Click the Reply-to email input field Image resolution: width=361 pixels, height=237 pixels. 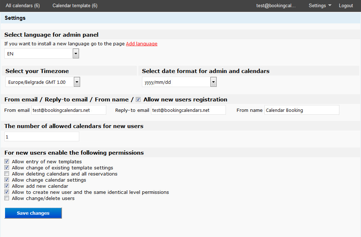click(188, 110)
